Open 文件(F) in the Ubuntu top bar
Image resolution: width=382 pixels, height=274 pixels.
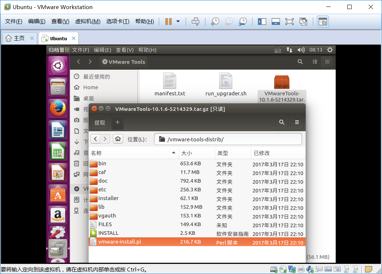[81, 50]
